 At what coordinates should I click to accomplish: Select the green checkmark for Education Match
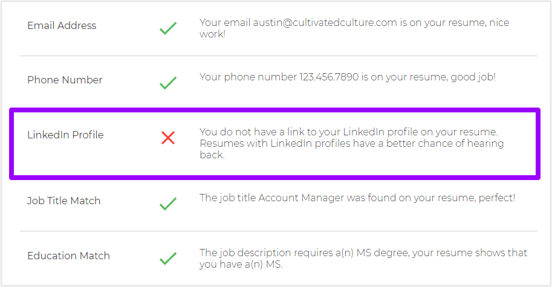(x=168, y=259)
